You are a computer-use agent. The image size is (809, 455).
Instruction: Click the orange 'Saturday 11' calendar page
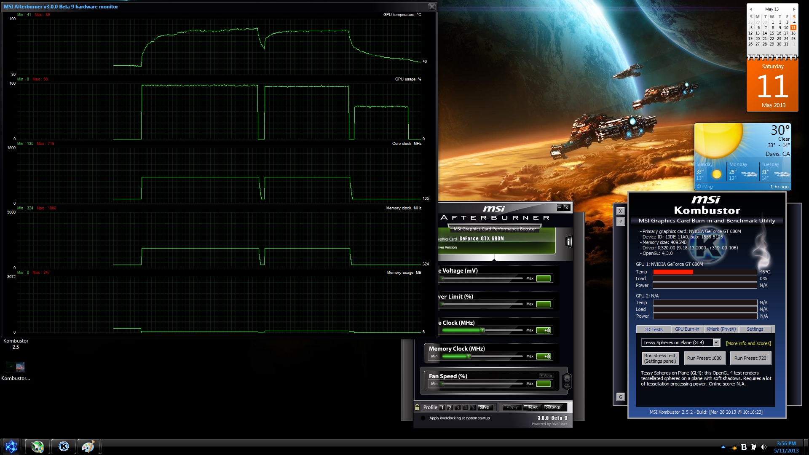point(772,86)
